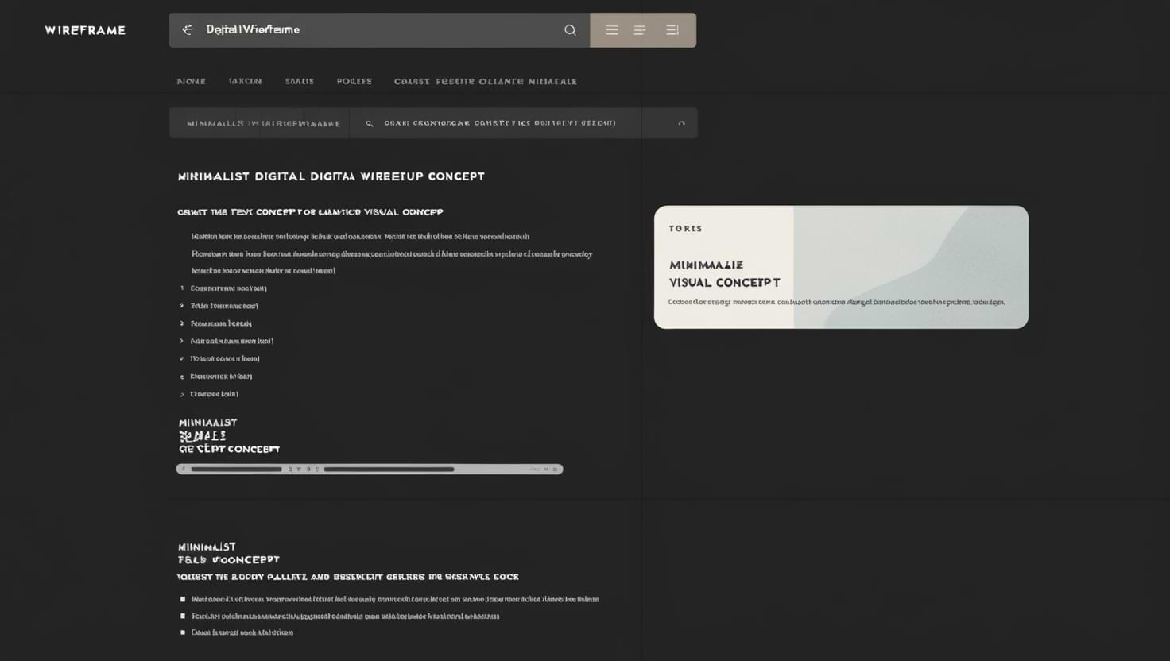Click the small search icon in the filter bar
Viewport: 1170px width, 661px height.
click(x=370, y=123)
